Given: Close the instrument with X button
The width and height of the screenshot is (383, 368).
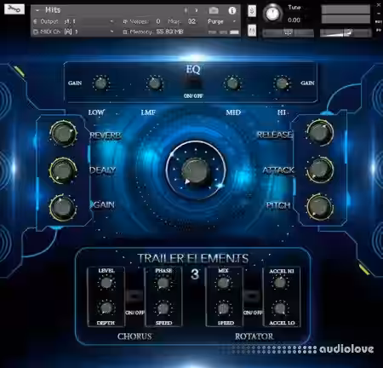Looking at the screenshot, I should 379,5.
